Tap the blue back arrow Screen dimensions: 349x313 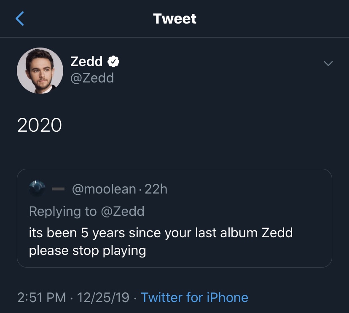20,19
